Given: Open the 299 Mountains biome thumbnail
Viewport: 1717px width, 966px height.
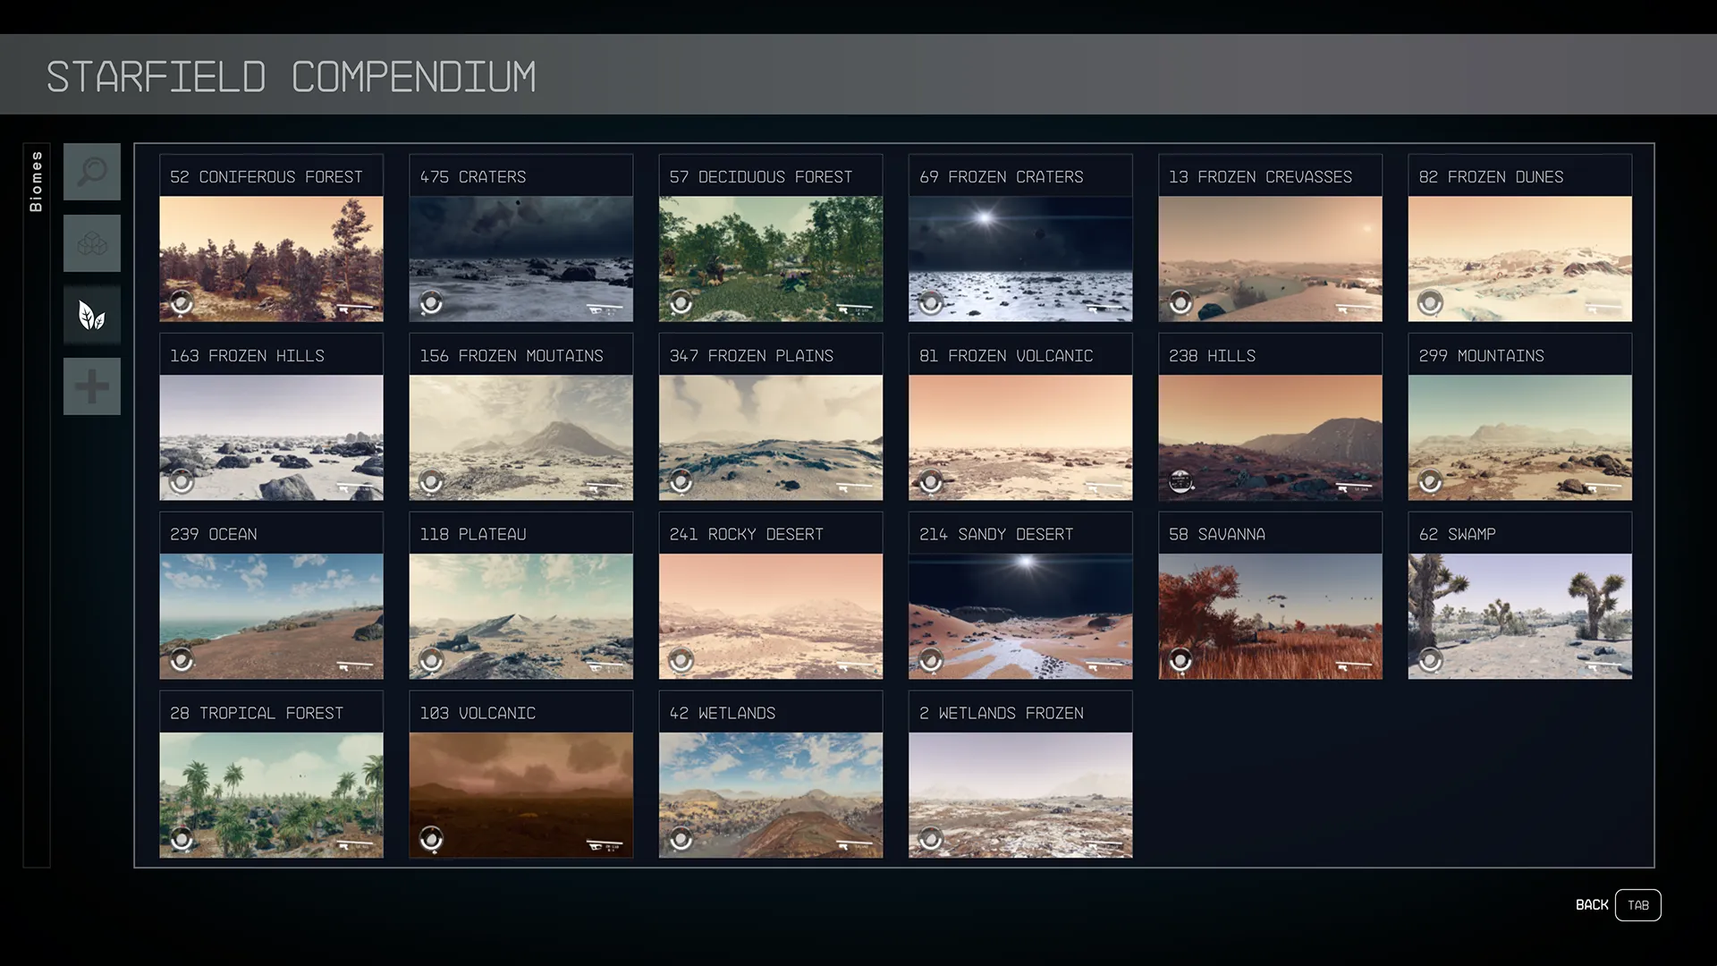Looking at the screenshot, I should tap(1520, 437).
